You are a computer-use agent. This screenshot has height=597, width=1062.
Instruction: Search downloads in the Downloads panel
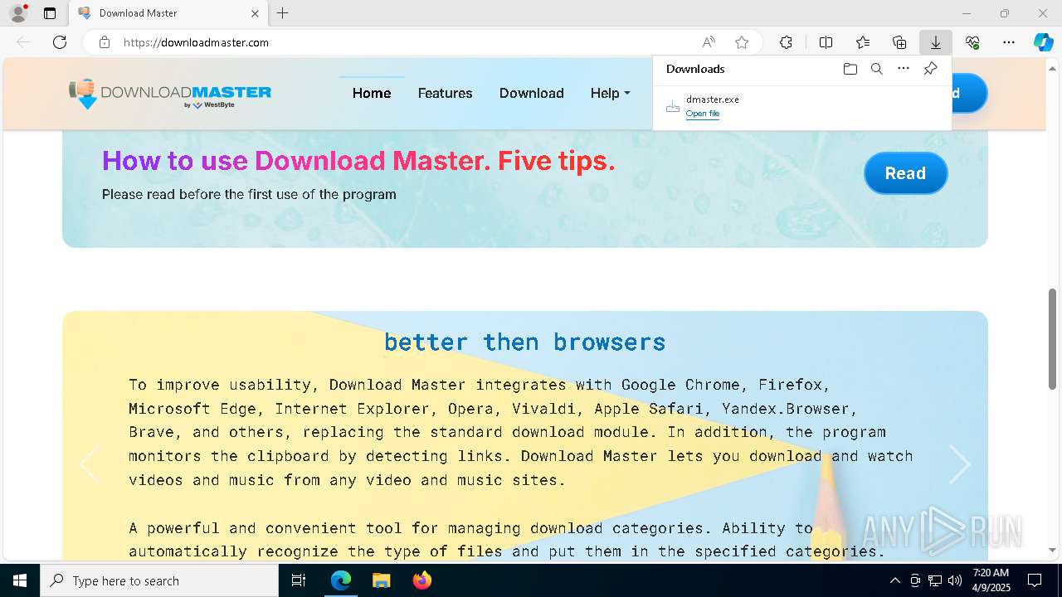click(876, 69)
